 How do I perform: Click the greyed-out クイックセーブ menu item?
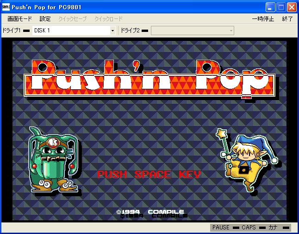click(73, 19)
